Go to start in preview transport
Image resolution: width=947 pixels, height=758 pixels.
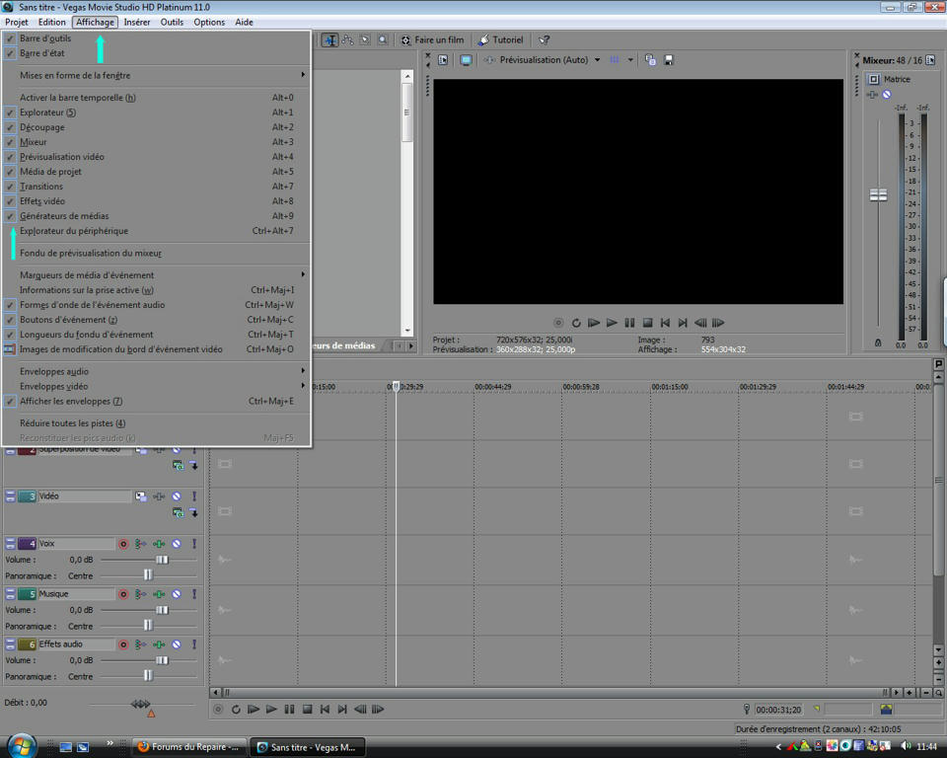click(x=665, y=323)
